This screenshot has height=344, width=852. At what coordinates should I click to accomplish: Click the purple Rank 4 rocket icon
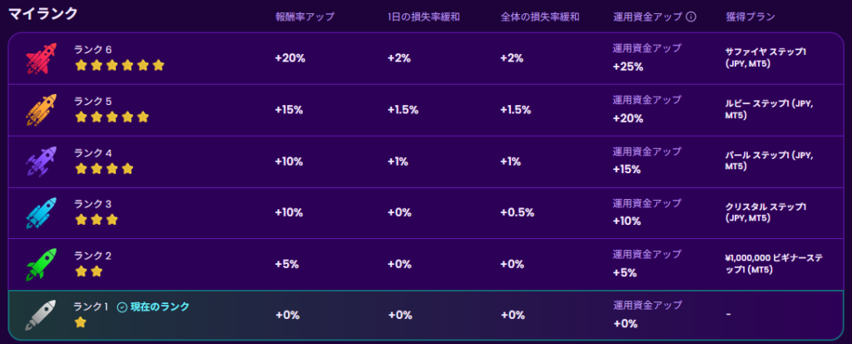(41, 162)
